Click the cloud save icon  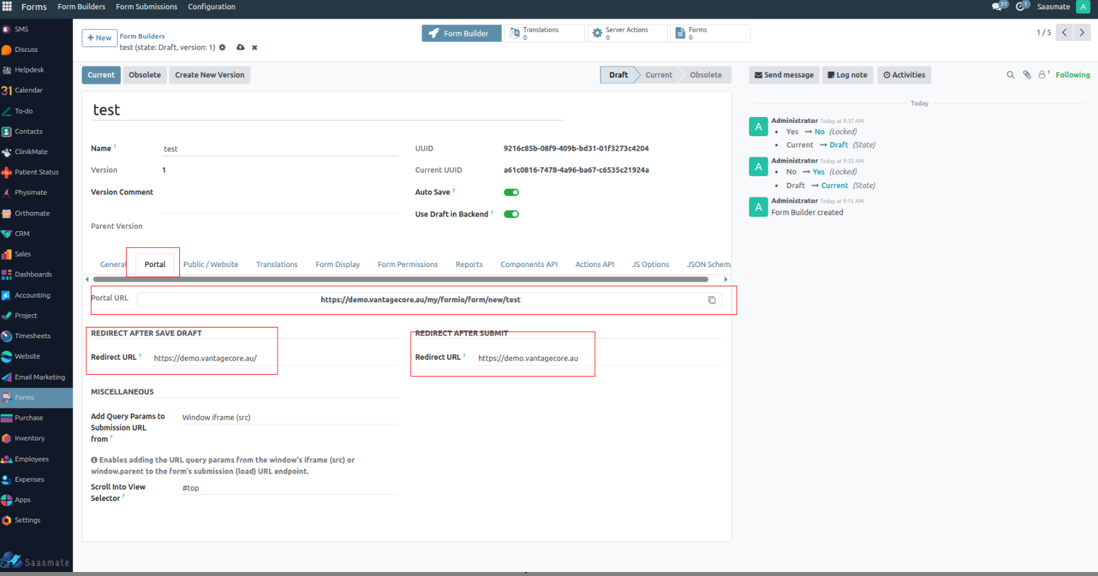240,48
